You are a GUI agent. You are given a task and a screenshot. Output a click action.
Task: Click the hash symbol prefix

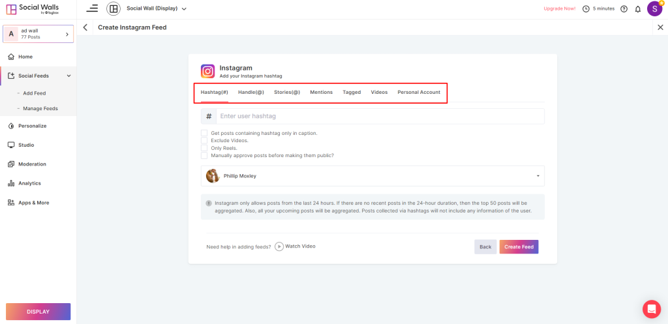209,116
